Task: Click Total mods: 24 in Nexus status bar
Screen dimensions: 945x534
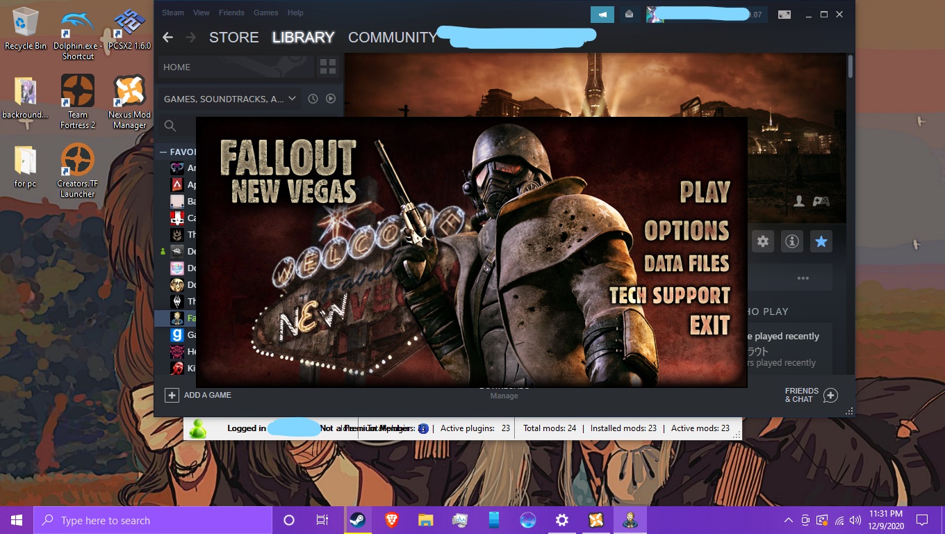Action: coord(550,428)
